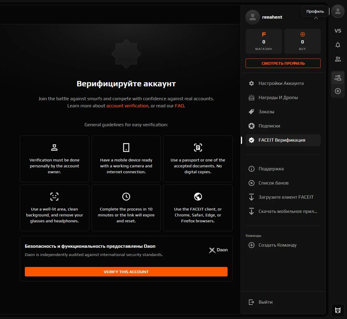Click the star badge icon beside Подписки
Viewport: 347px width, 319px height.
tap(252, 126)
